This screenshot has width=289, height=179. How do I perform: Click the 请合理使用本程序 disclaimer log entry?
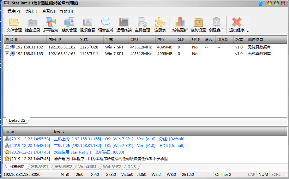(111, 159)
